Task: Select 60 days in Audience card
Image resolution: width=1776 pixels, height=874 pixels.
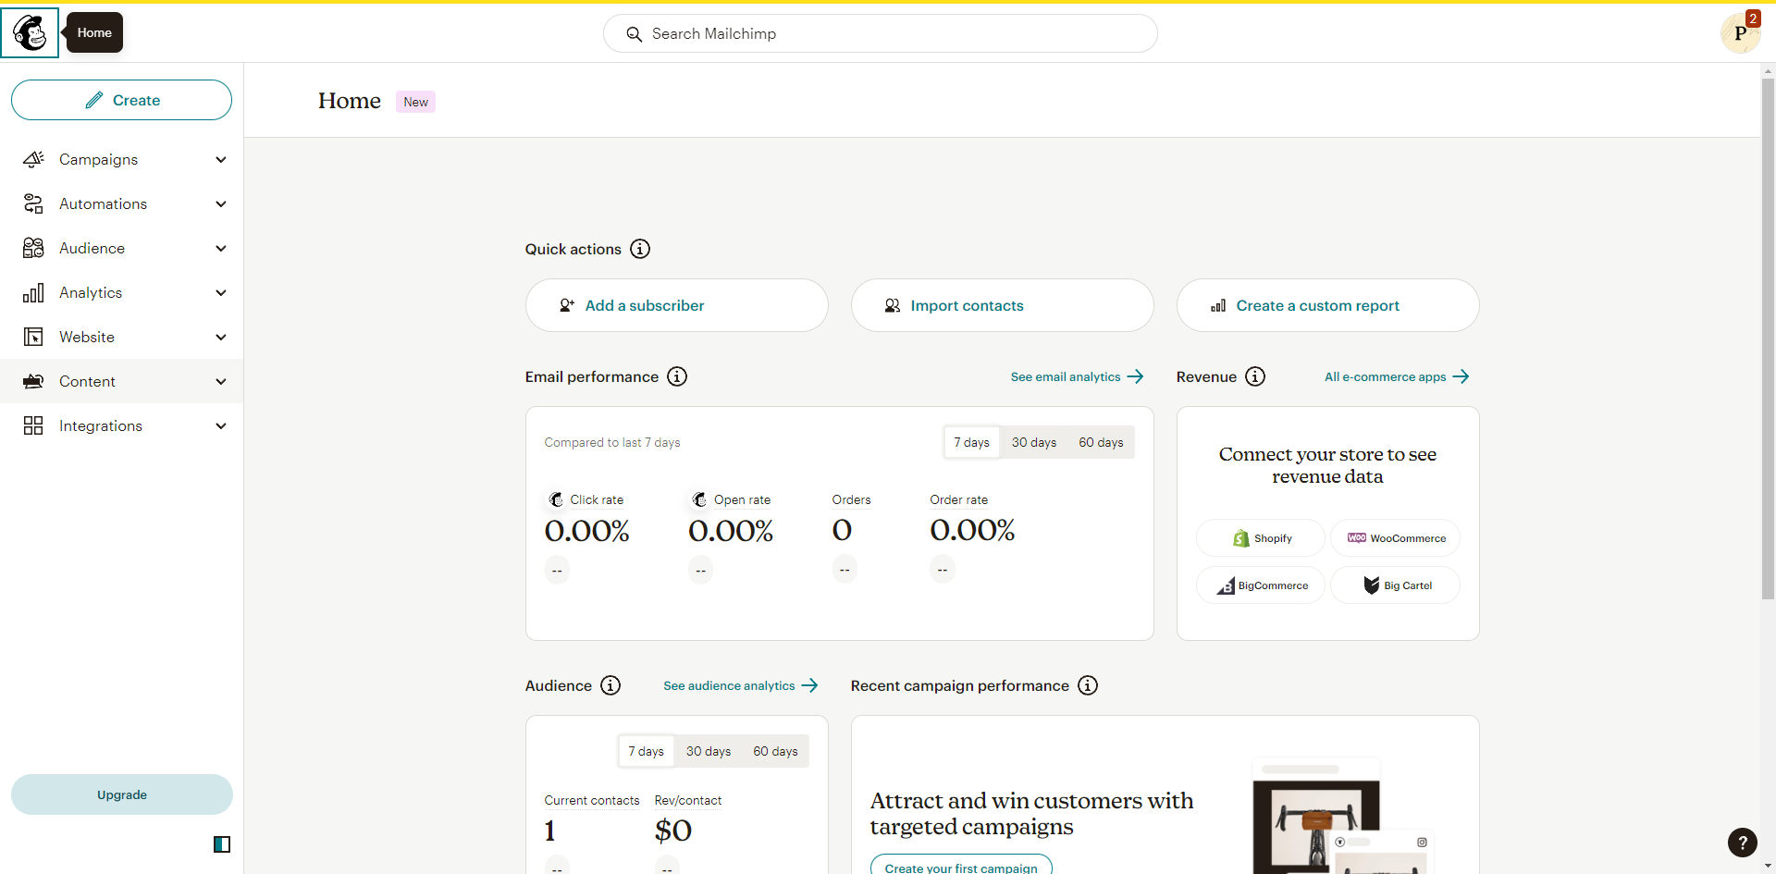Action: point(775,751)
